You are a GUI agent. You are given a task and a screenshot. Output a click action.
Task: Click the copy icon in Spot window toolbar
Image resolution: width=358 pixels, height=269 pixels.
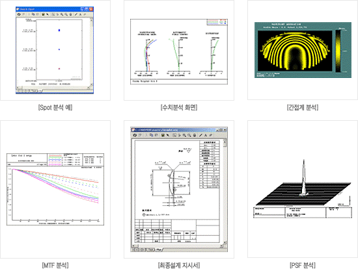click(33, 14)
